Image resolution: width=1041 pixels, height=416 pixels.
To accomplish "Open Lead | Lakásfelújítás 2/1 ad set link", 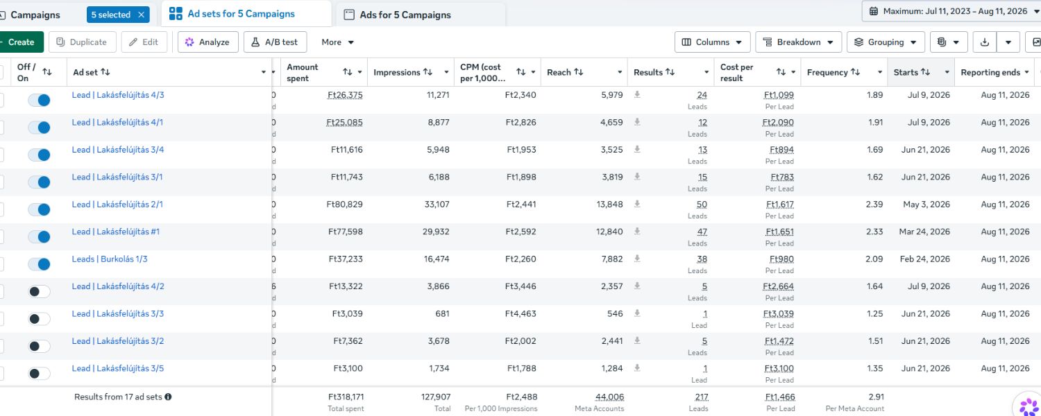I will (x=118, y=205).
